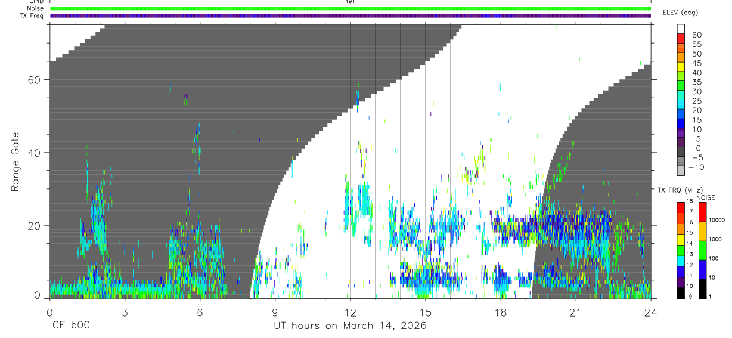The width and height of the screenshot is (732, 338).
Task: Click the '12' tick on the UT hours axis
Action: [351, 313]
